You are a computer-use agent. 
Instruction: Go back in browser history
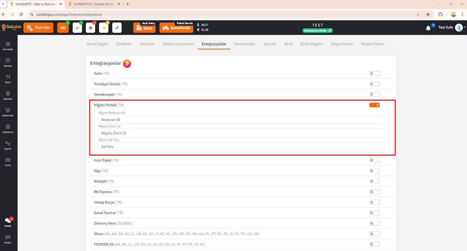tap(4, 14)
